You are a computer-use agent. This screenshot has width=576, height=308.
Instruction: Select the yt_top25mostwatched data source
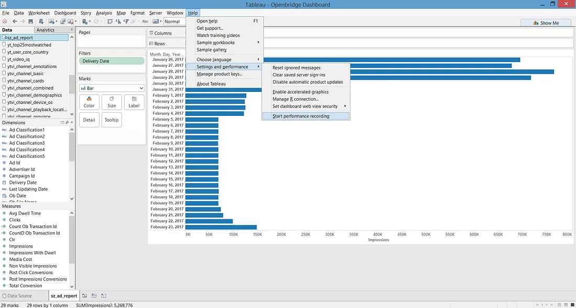click(x=29, y=45)
